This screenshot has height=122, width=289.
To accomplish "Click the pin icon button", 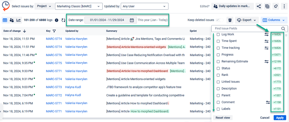I will point(276,6).
